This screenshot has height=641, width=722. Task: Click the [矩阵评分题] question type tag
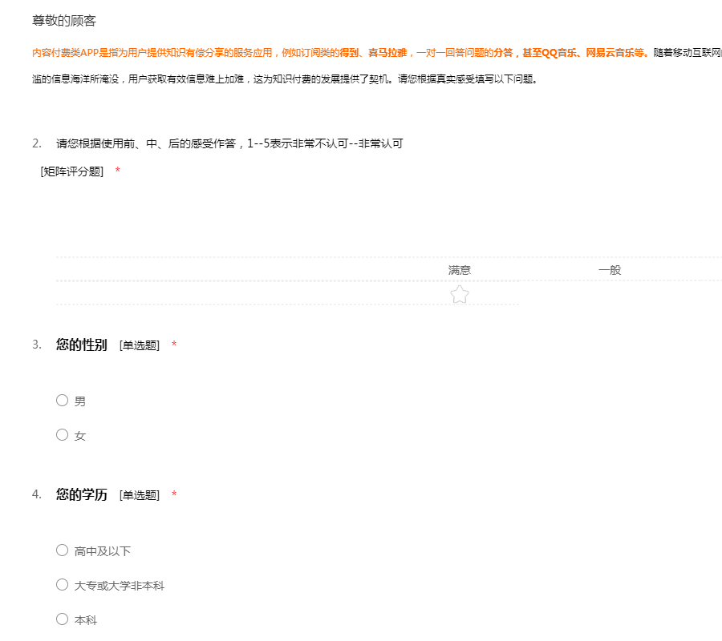pyautogui.click(x=71, y=171)
